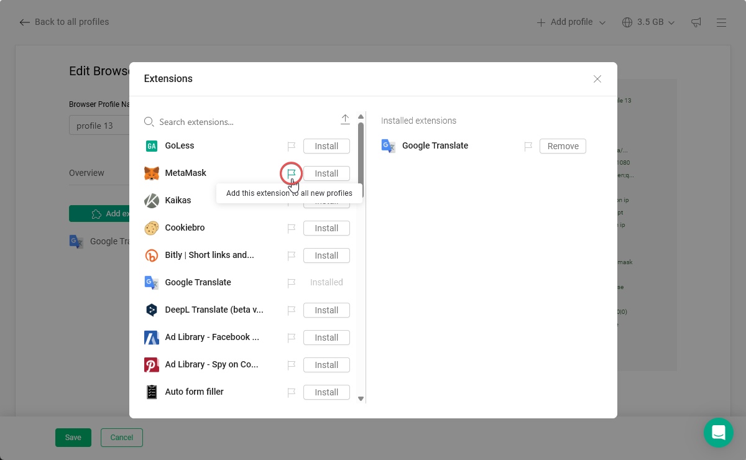Click the Auto form filler icon
Screen dimensions: 746x460
[x=152, y=392]
